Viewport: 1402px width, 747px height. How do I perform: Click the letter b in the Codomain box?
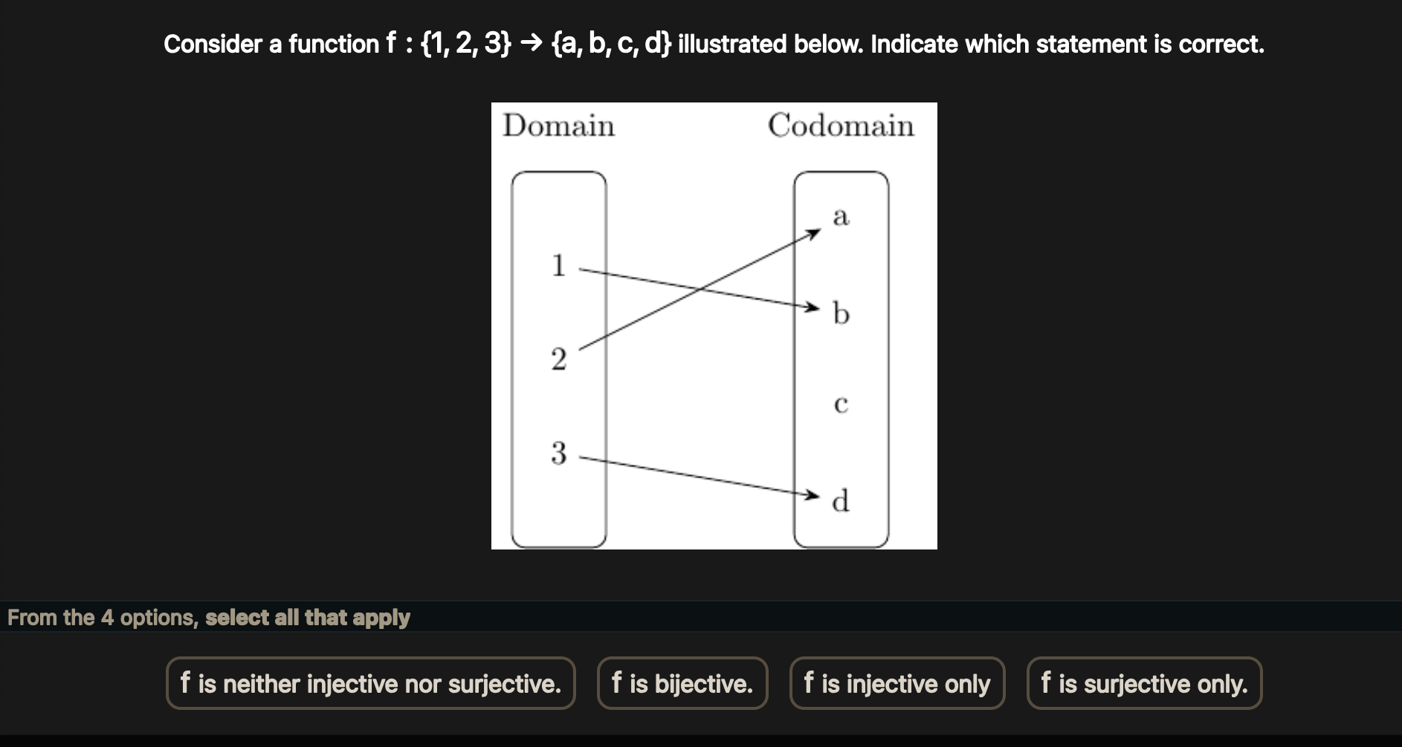click(841, 313)
